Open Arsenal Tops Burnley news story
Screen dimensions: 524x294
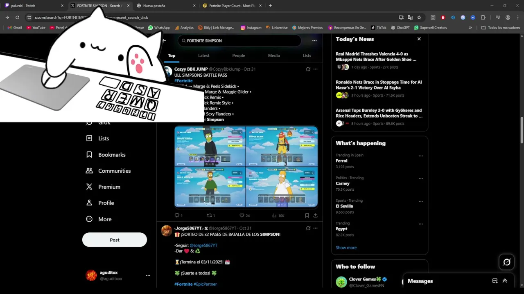[x=379, y=117]
